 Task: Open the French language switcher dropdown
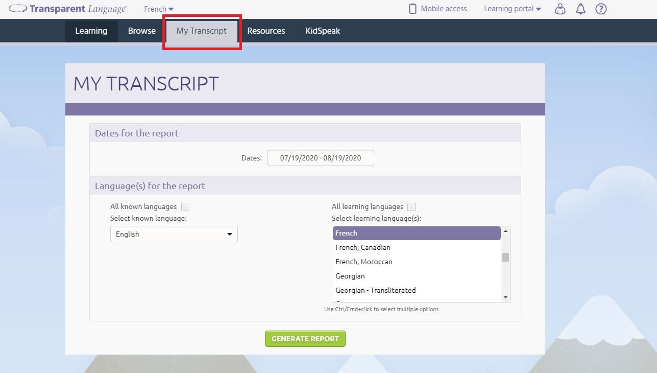[157, 9]
